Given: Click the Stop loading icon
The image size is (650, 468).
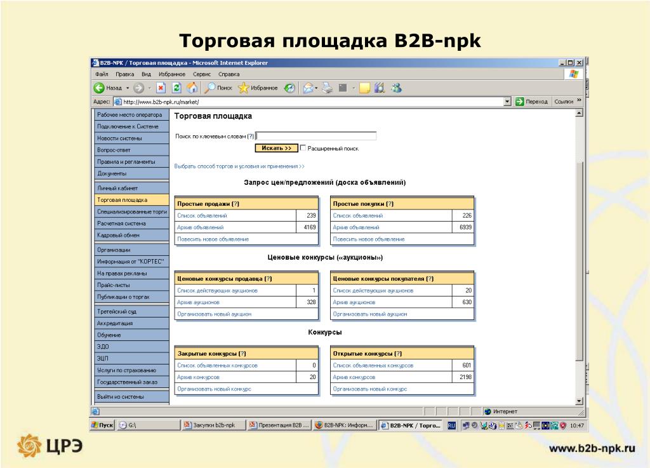Looking at the screenshot, I should 161,88.
